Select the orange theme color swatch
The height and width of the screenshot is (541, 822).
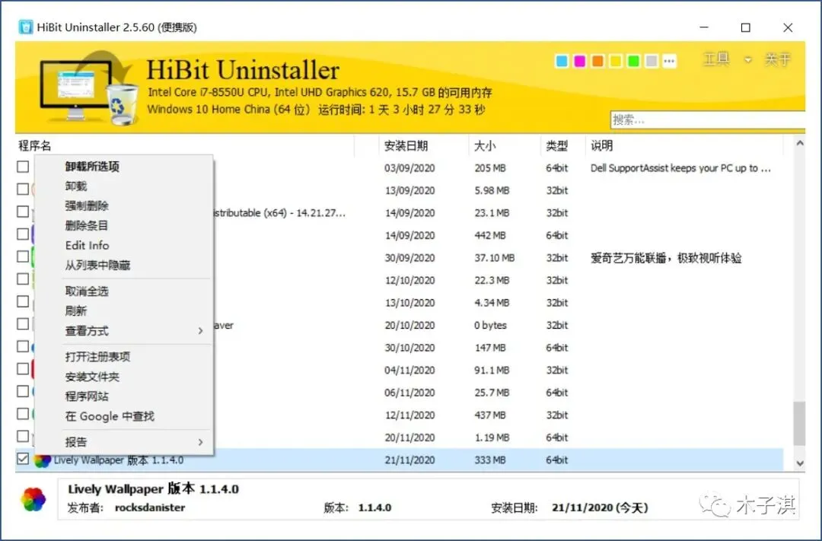[x=597, y=62]
